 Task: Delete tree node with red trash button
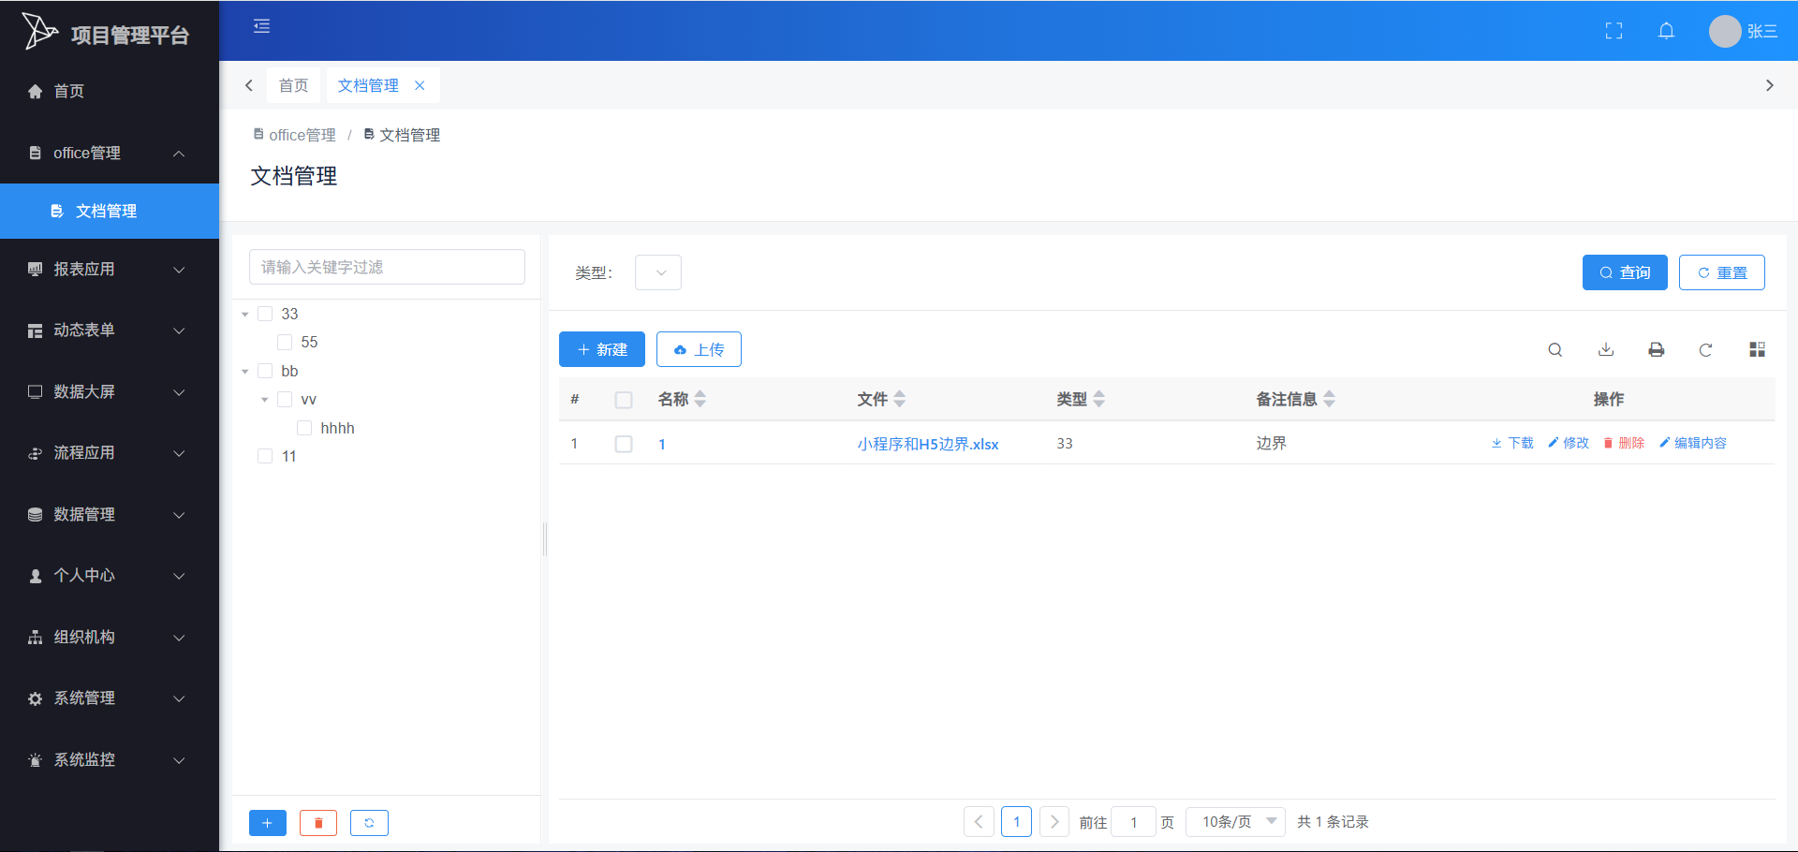(x=318, y=823)
